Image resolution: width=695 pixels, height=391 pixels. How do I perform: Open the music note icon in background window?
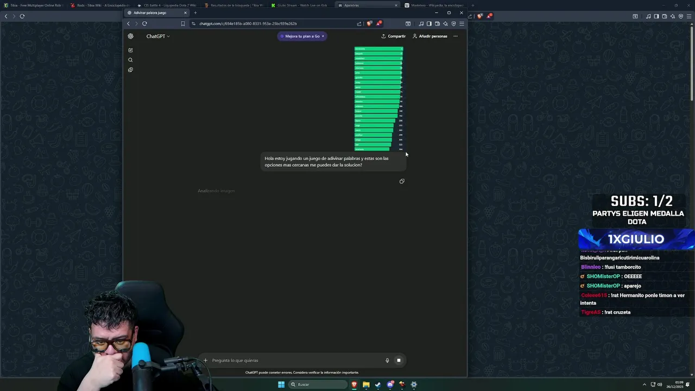tap(648, 16)
